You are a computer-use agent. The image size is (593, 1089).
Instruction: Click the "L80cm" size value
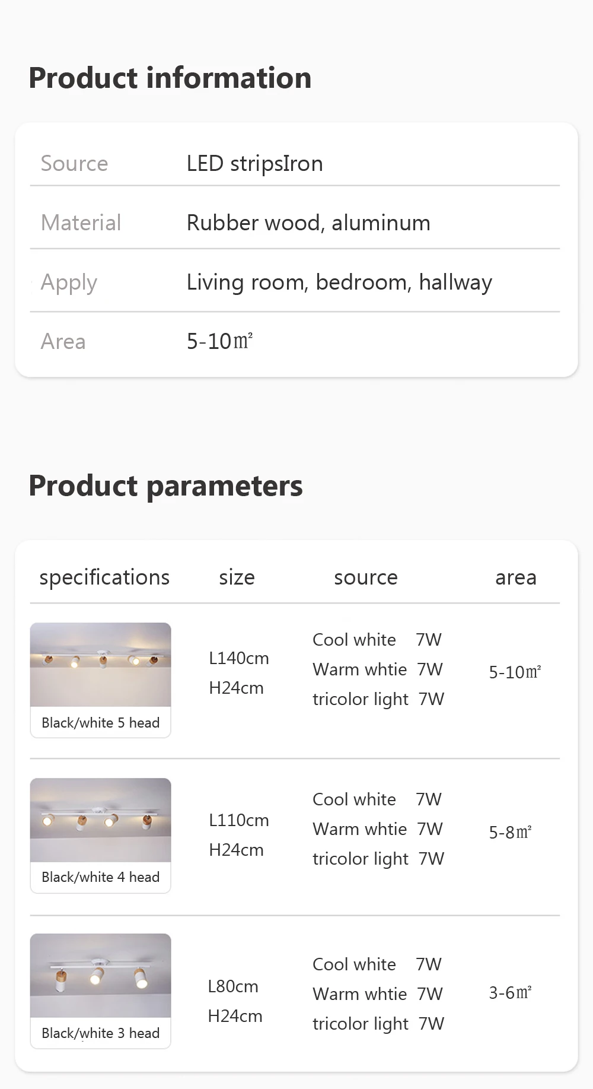pyautogui.click(x=233, y=986)
